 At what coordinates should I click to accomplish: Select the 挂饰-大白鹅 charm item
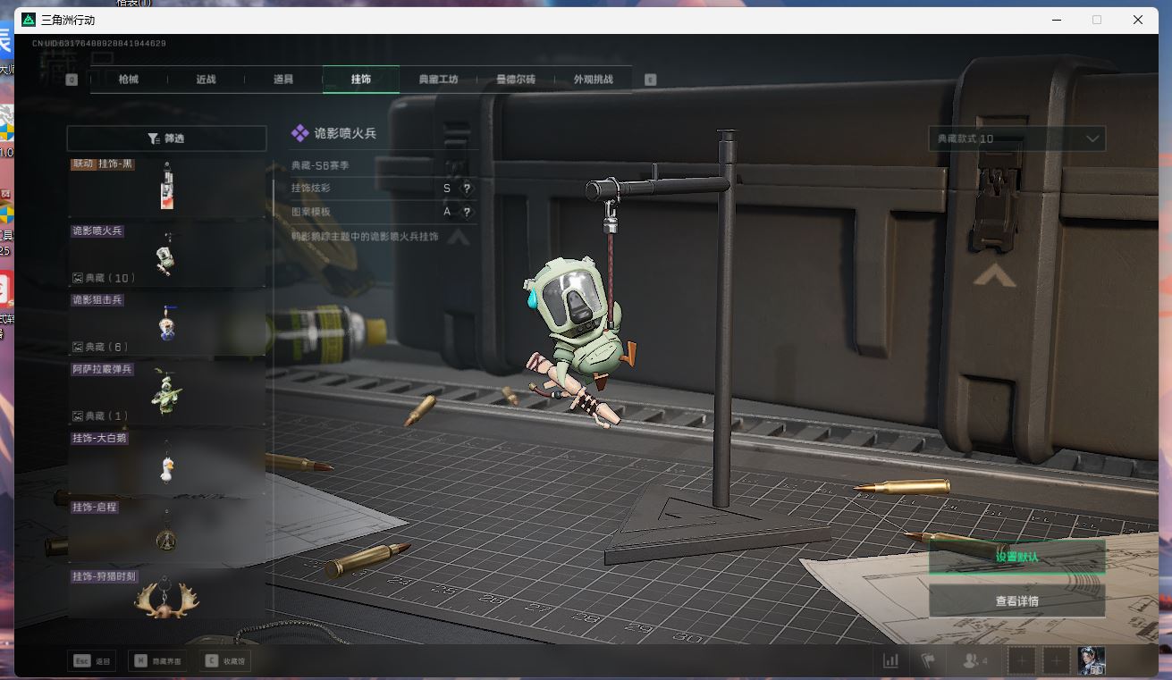coord(166,463)
